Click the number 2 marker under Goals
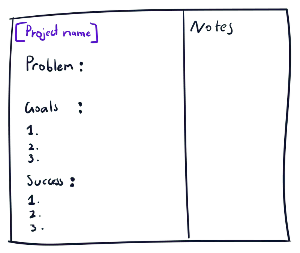 [31, 147]
